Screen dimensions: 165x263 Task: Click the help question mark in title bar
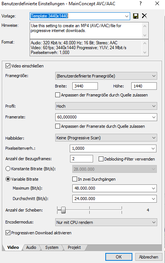[141, 3]
